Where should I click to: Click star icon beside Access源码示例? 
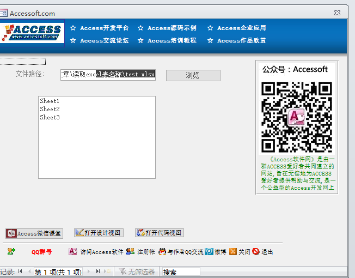click(x=140, y=28)
